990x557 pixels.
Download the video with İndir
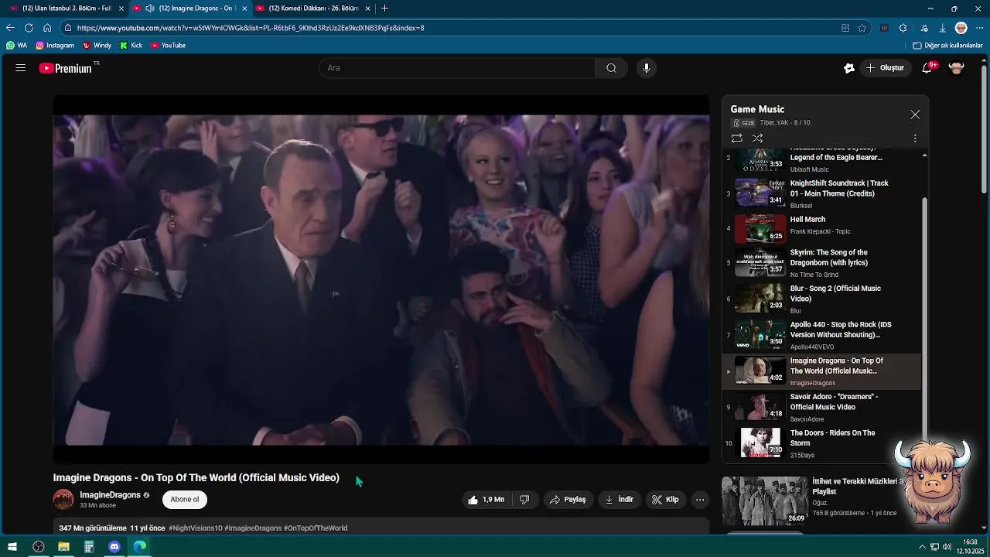619,500
